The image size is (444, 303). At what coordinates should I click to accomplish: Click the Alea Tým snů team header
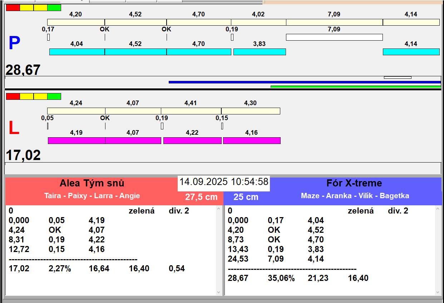point(92,183)
